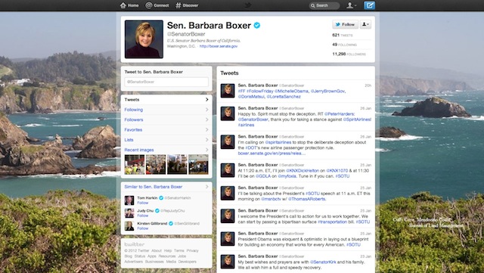This screenshot has width=484, height=273.
Task: Click avatar on the Spirit deception RT tweet
Action: click(228, 113)
